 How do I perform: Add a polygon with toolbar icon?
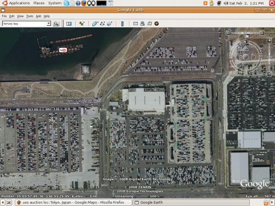[95, 24]
